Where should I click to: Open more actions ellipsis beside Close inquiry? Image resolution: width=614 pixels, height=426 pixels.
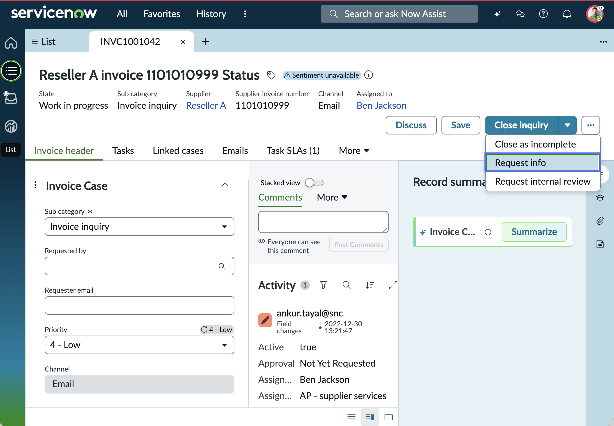pyautogui.click(x=591, y=125)
